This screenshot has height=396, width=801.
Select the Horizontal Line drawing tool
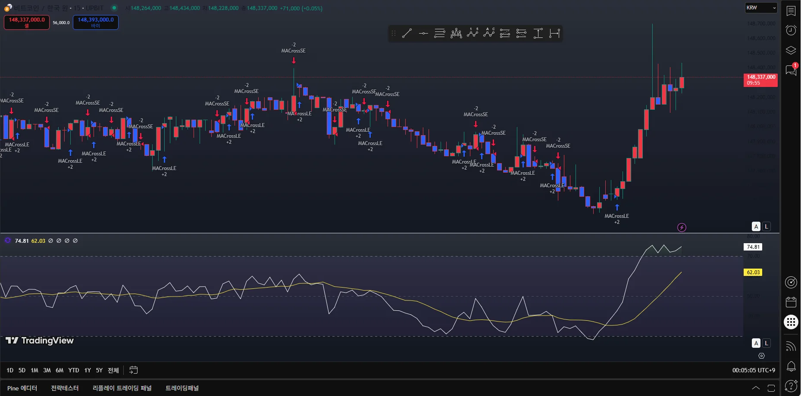click(x=423, y=33)
